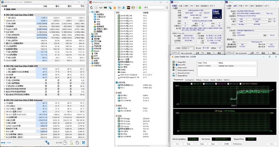The height and width of the screenshot is (147, 279).
Task: Click CPUID button in System Stability Test
Action: pos(226,144)
